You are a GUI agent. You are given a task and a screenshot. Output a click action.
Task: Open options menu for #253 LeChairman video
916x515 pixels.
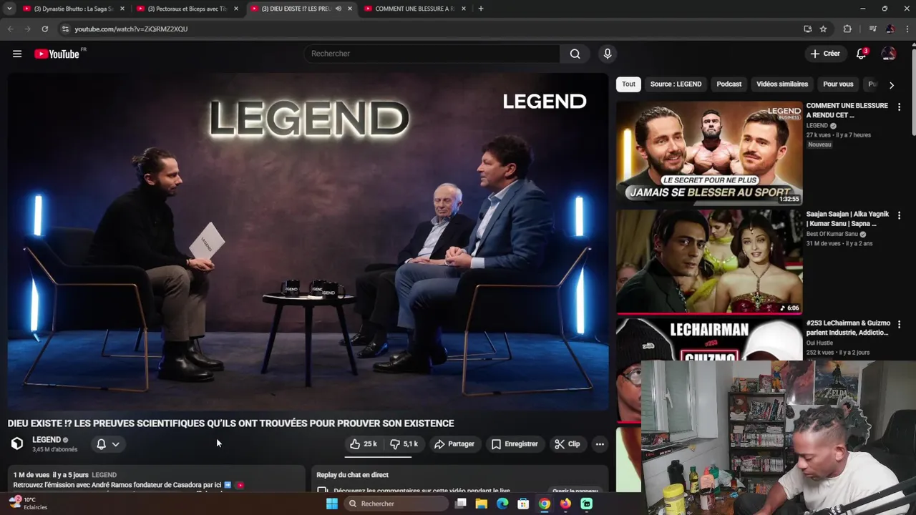(899, 324)
